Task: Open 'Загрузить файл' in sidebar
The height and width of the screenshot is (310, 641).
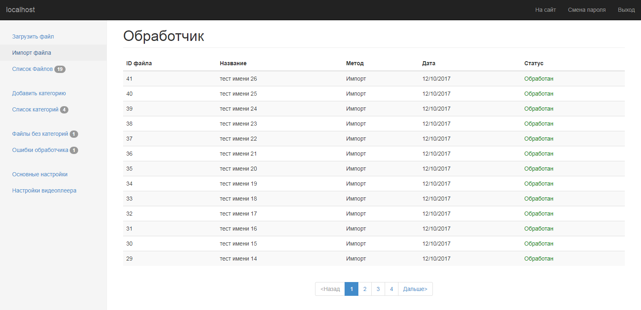Action: point(33,36)
